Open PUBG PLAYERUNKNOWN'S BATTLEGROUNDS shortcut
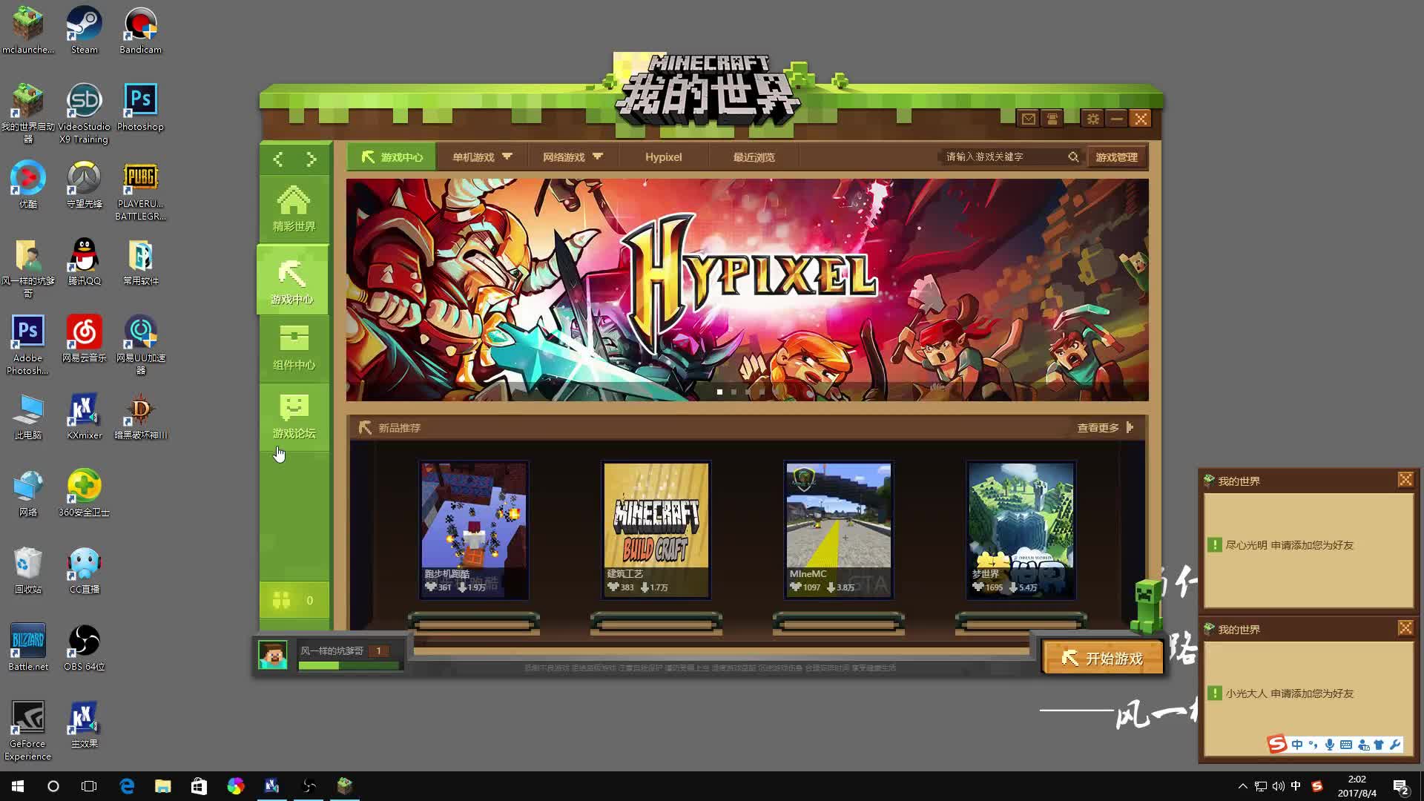1424x801 pixels. click(x=140, y=191)
